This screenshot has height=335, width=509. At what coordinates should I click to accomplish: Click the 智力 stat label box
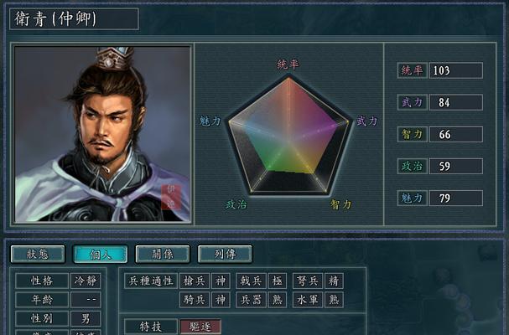[x=413, y=134]
